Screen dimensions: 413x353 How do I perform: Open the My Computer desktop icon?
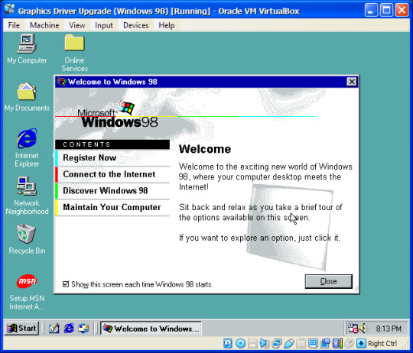(27, 49)
